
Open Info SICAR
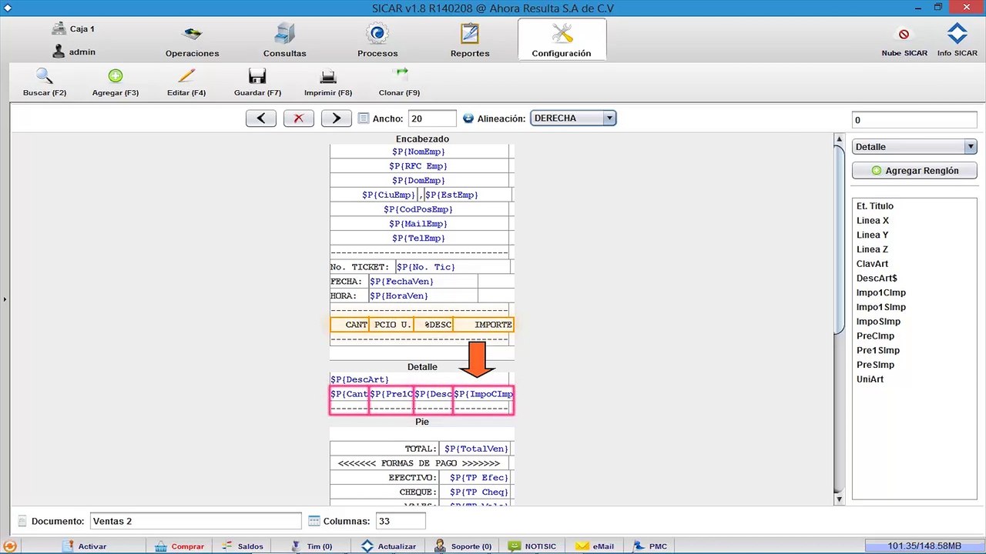(x=957, y=40)
